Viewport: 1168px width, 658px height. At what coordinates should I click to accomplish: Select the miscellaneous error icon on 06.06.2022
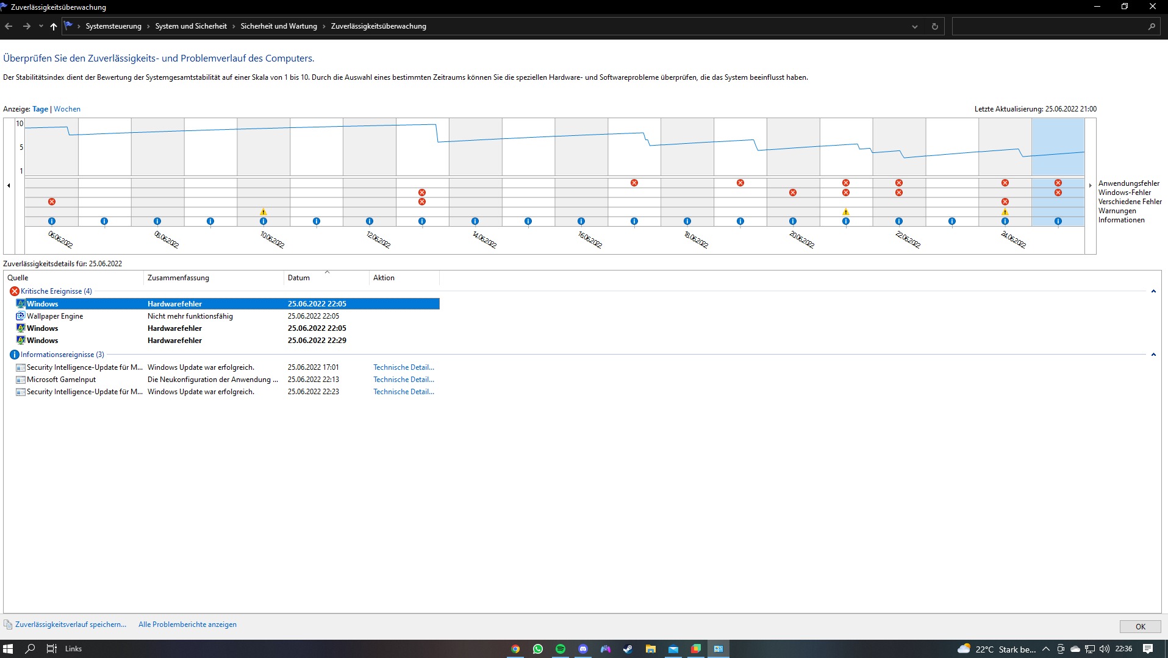(52, 202)
